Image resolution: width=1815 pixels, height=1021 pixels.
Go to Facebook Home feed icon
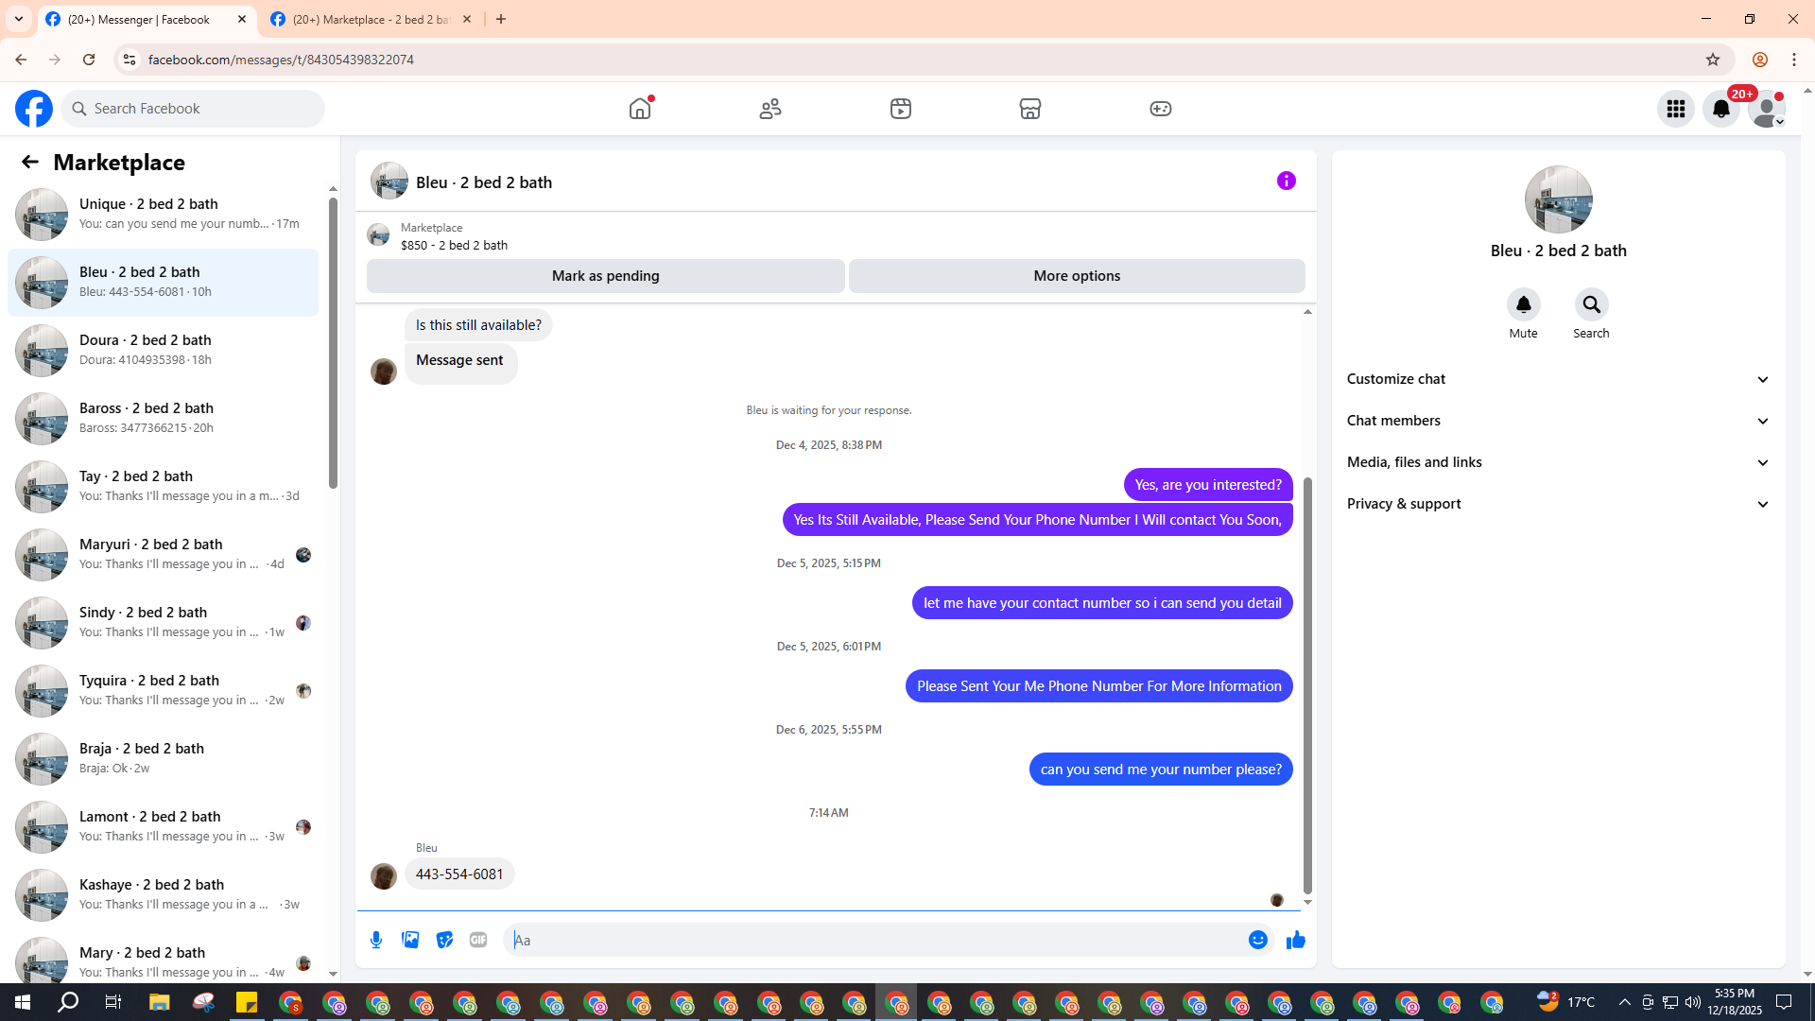(x=640, y=109)
